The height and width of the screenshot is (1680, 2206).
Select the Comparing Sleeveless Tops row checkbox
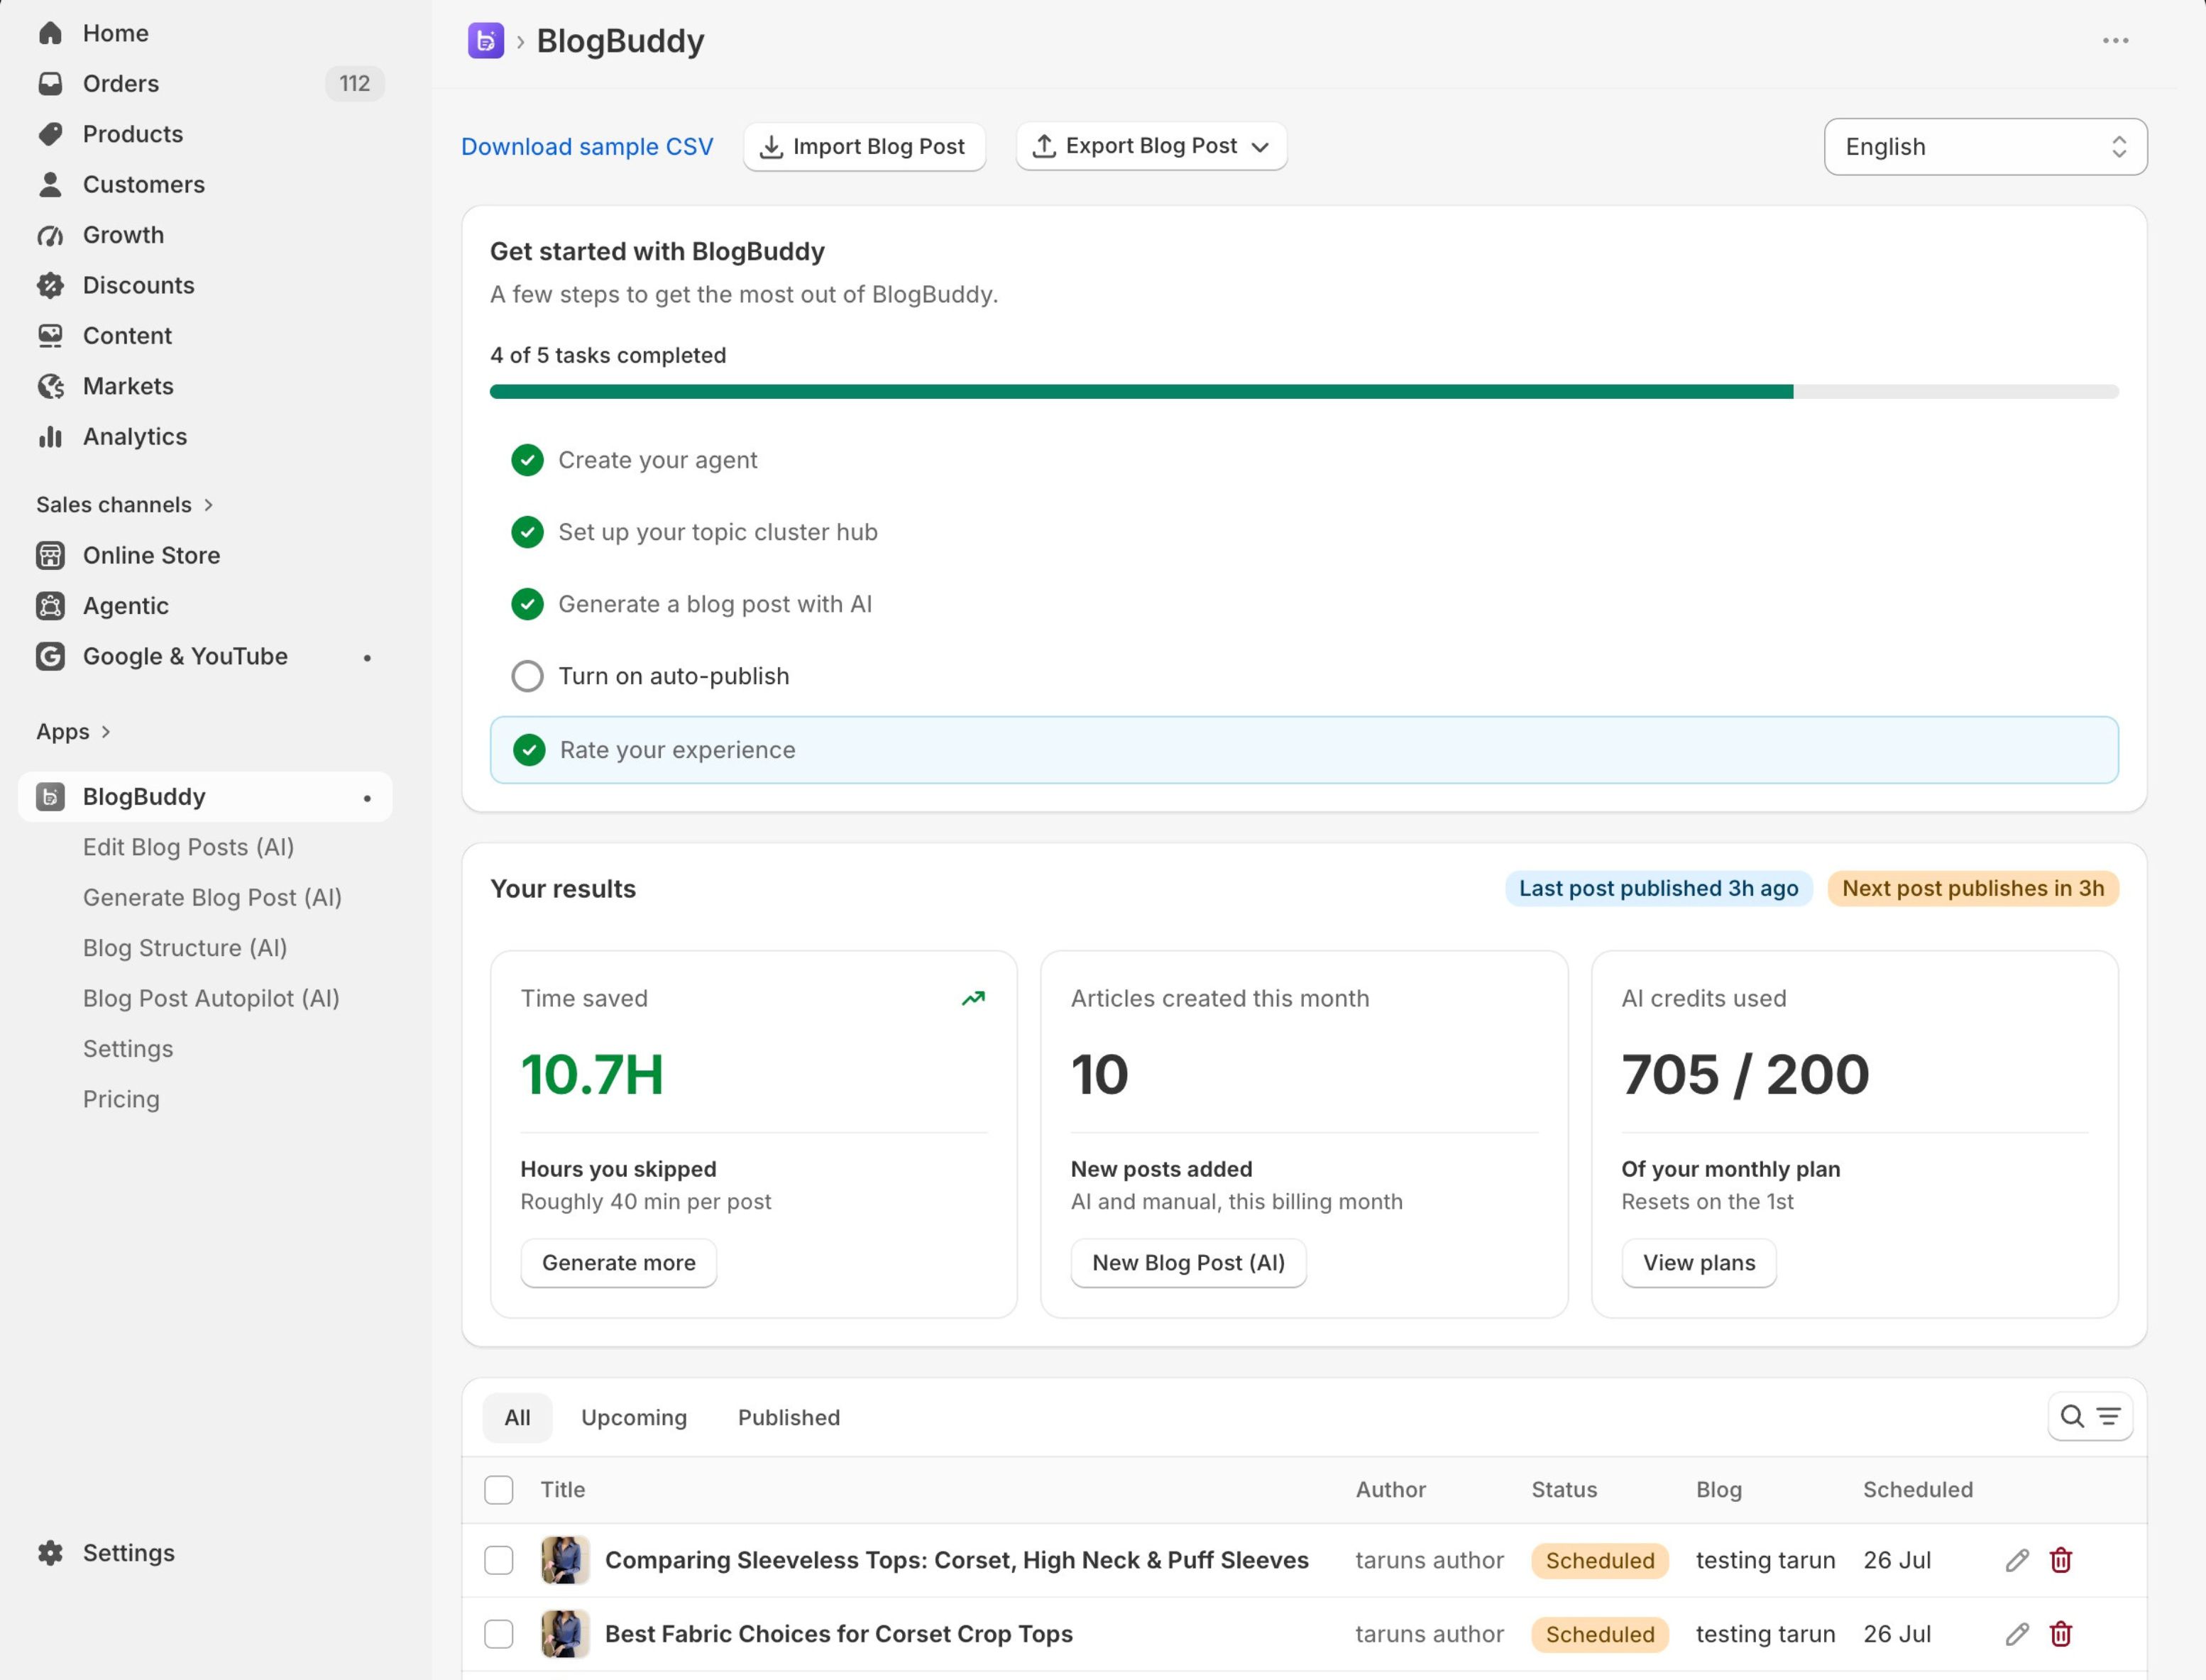(499, 1560)
